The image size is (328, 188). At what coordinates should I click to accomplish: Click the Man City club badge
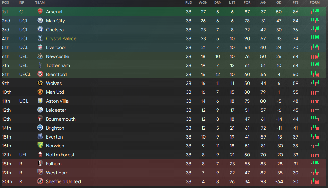(x=40, y=20)
